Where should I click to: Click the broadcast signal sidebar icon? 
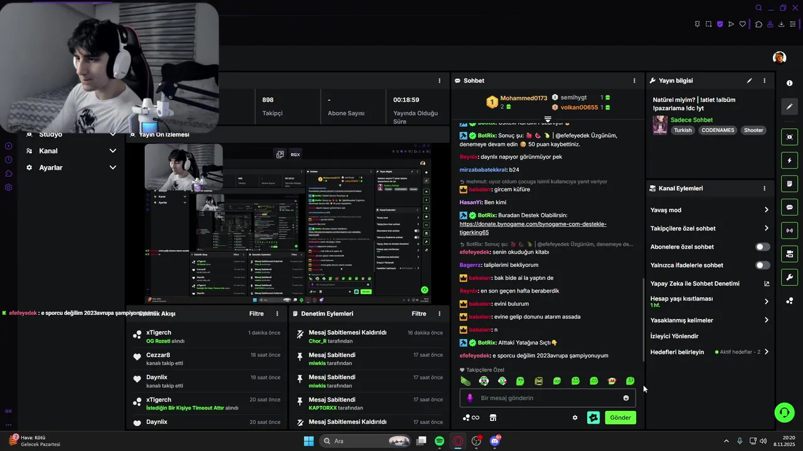point(789,231)
